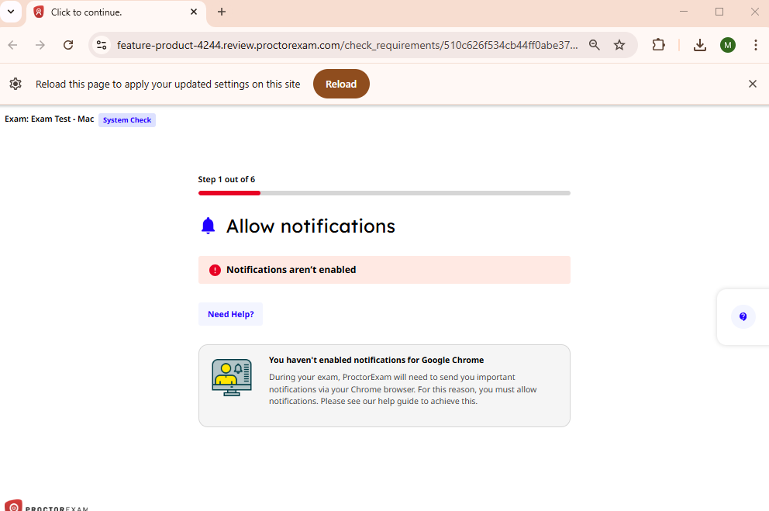The width and height of the screenshot is (769, 511).
Task: Select the 'Click to continue.' browser tab
Action: coord(116,12)
